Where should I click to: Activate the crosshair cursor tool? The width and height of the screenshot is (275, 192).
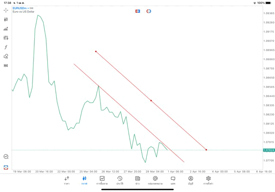coord(6,10)
